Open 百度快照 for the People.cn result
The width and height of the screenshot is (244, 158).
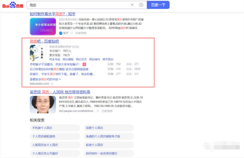point(108,111)
